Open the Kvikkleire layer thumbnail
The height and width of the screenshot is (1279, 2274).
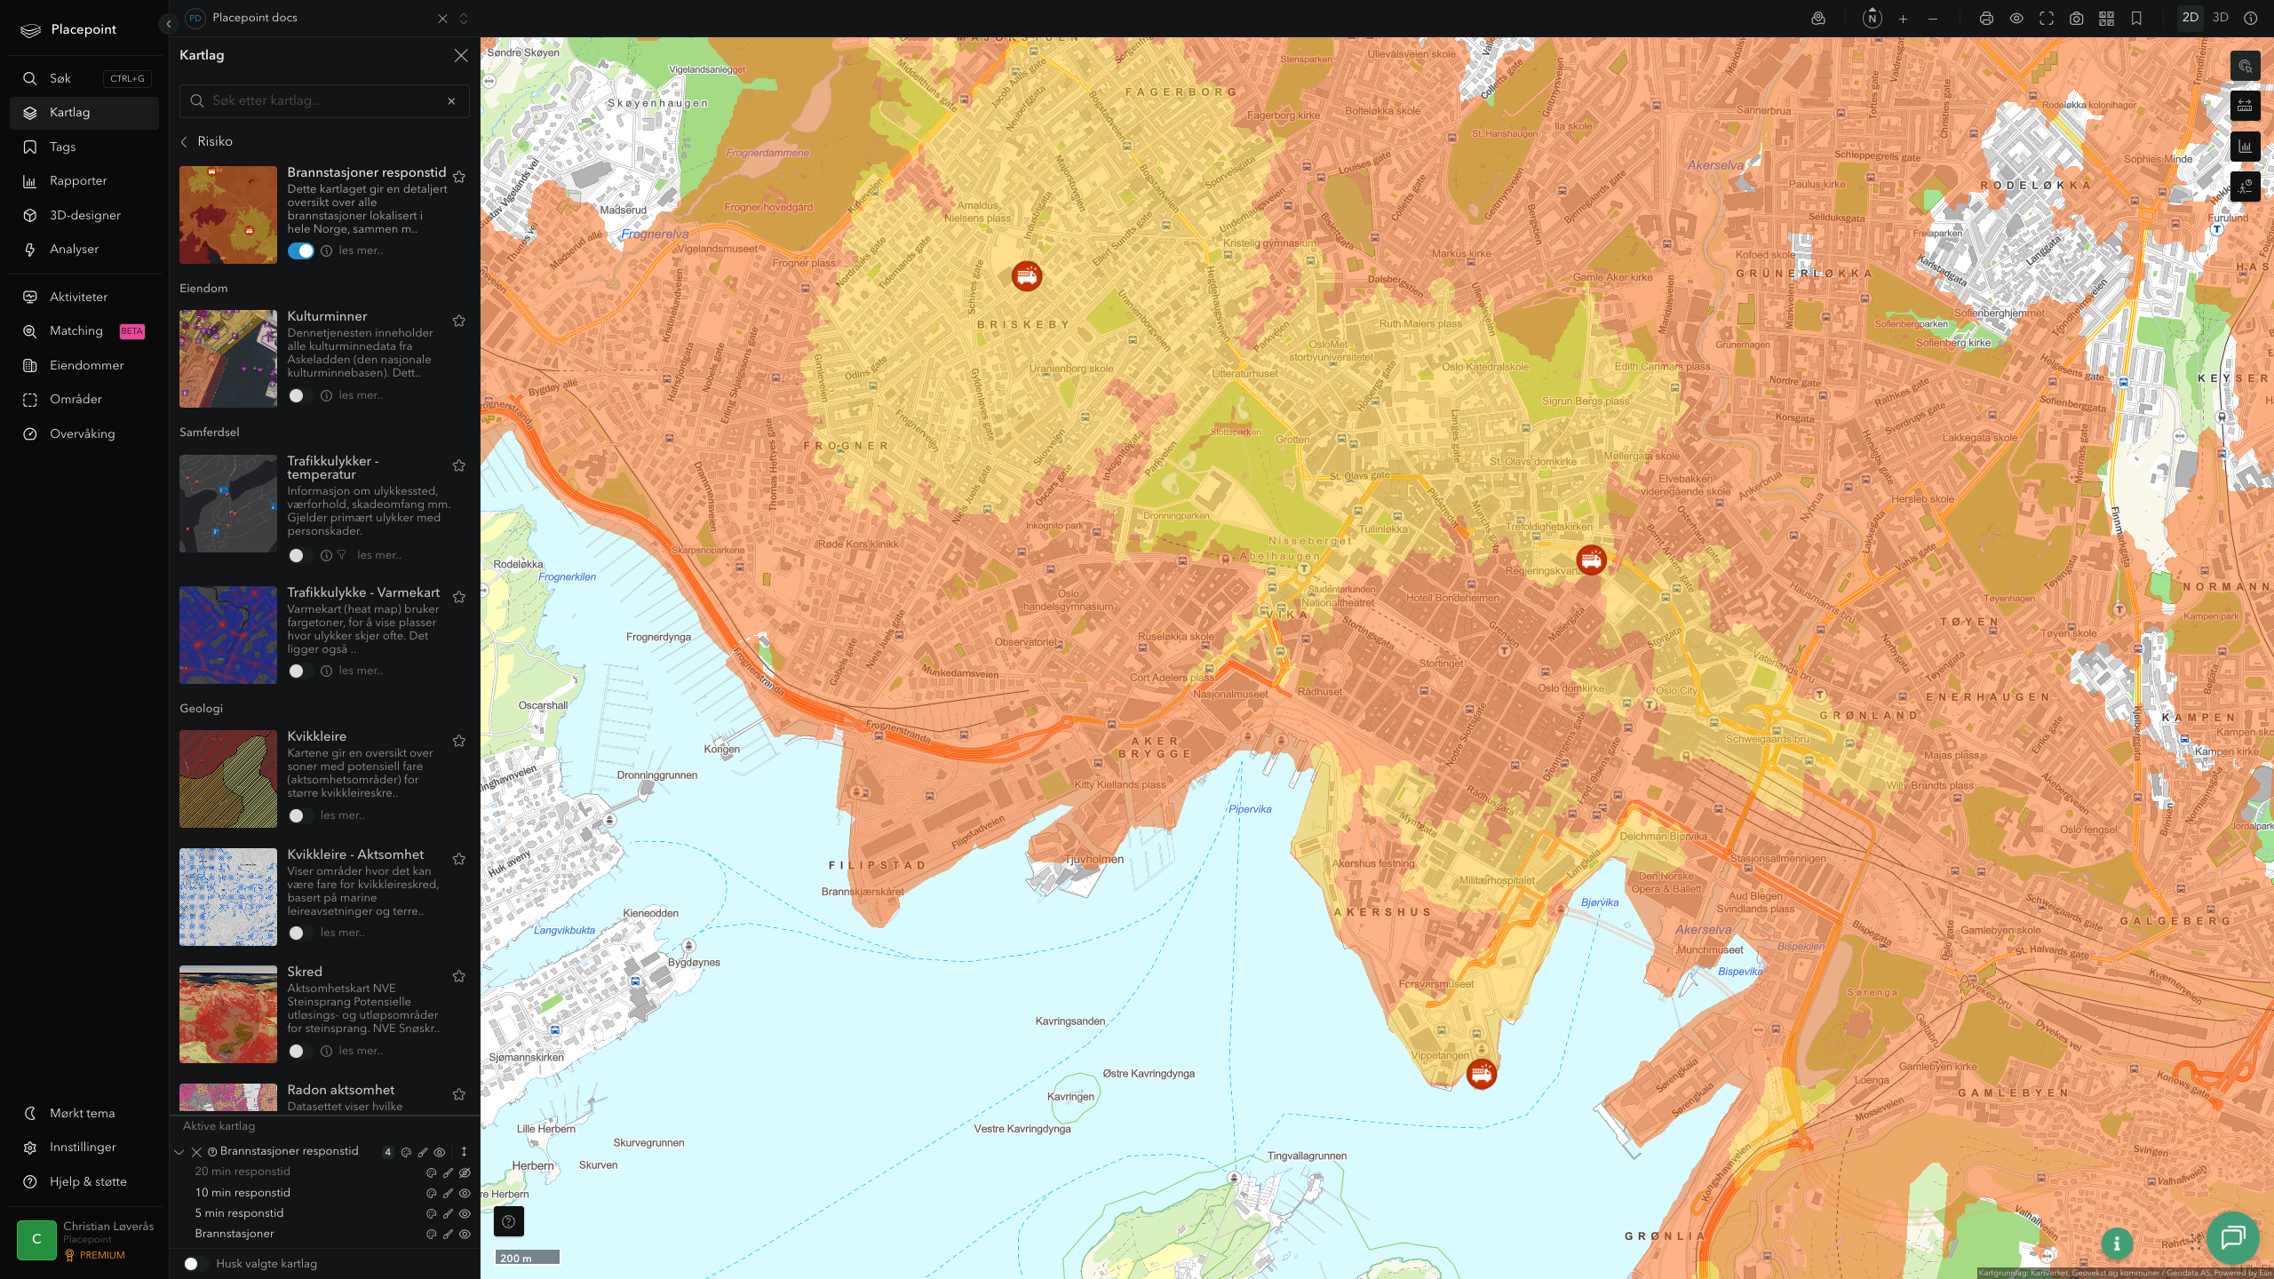point(228,779)
